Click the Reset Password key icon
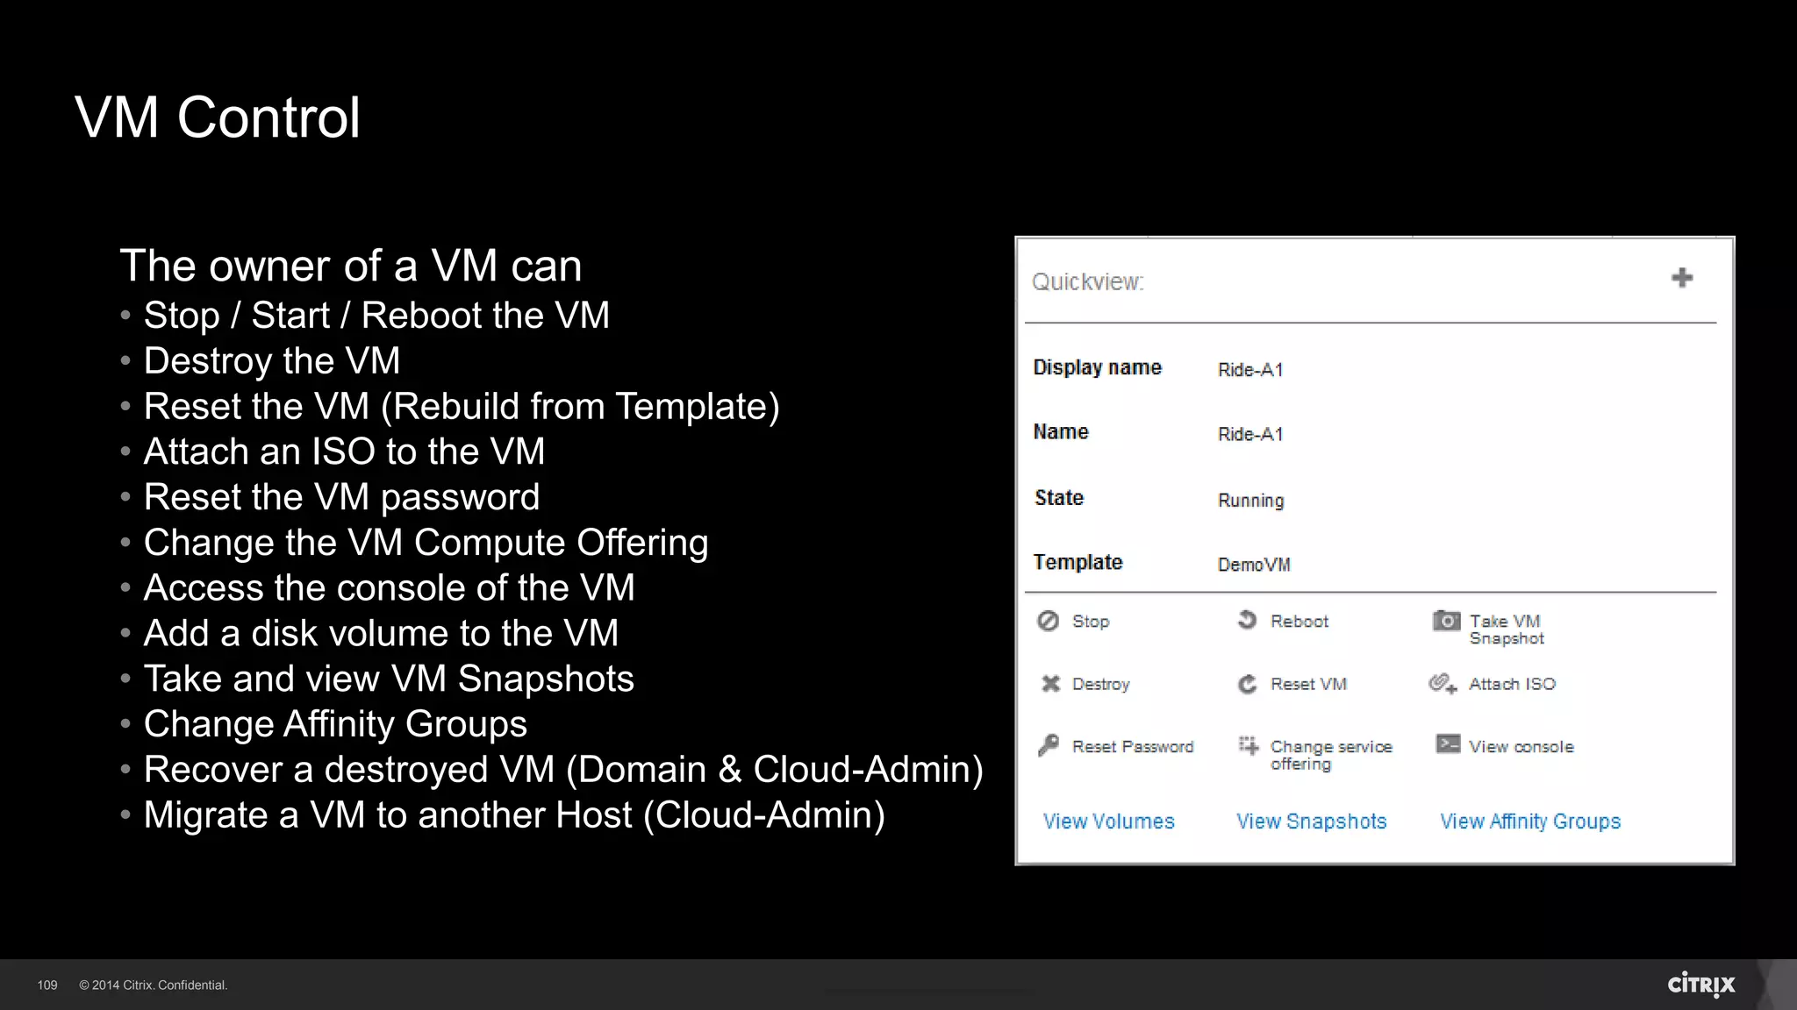The height and width of the screenshot is (1010, 1797). click(1048, 746)
